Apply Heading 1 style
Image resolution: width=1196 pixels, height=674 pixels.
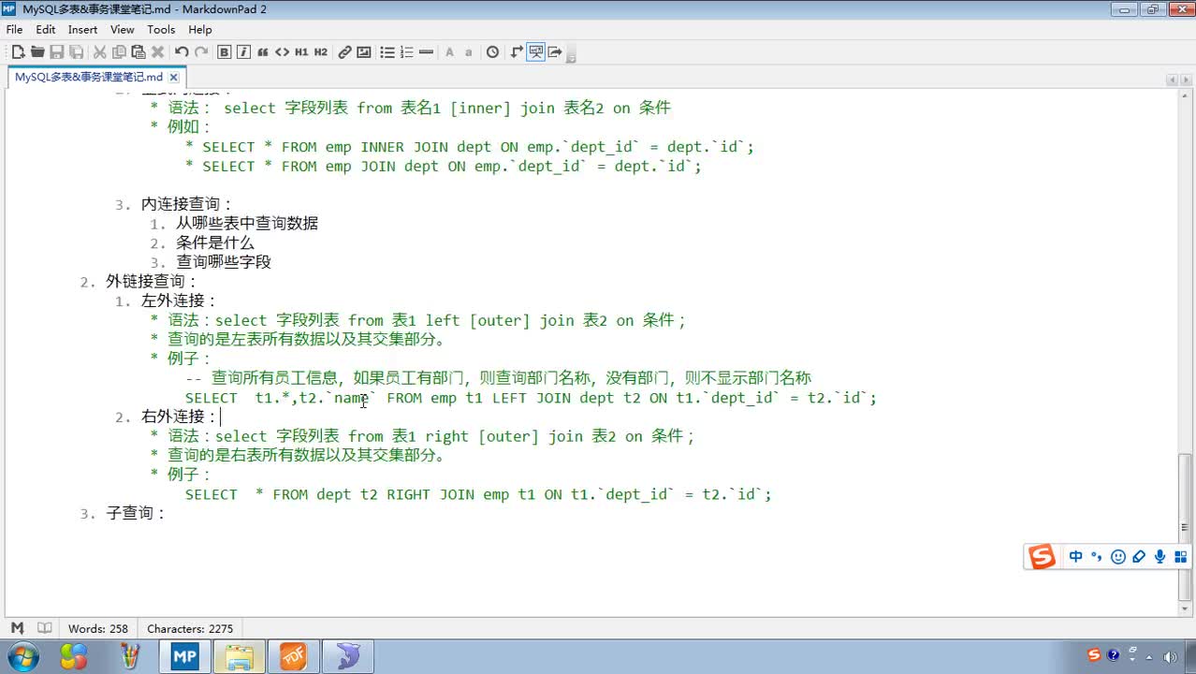(x=301, y=52)
